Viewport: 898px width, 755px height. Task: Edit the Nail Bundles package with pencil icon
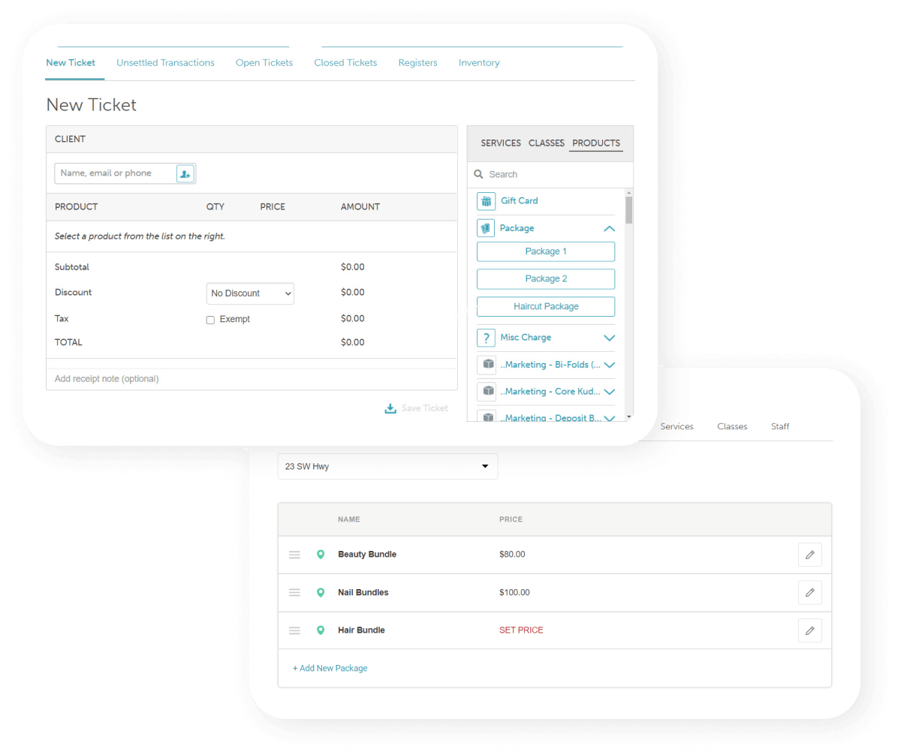pos(810,592)
